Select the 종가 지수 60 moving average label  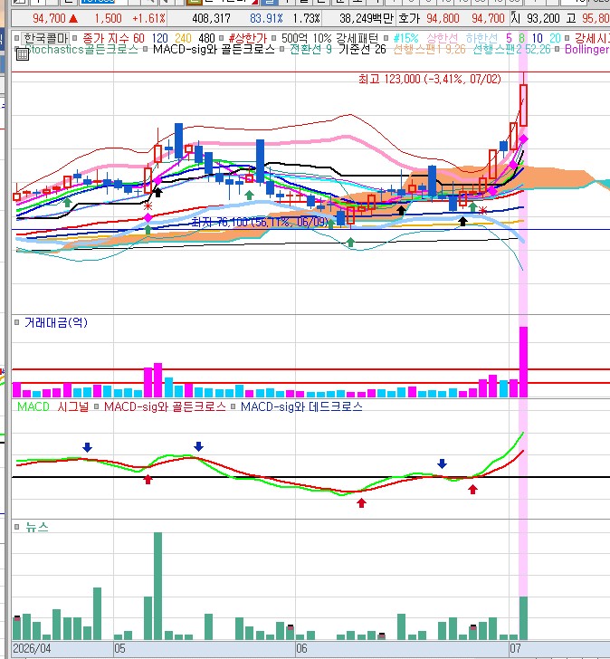pos(113,38)
